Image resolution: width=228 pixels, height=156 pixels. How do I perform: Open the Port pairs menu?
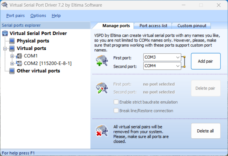pyautogui.click(x=15, y=16)
